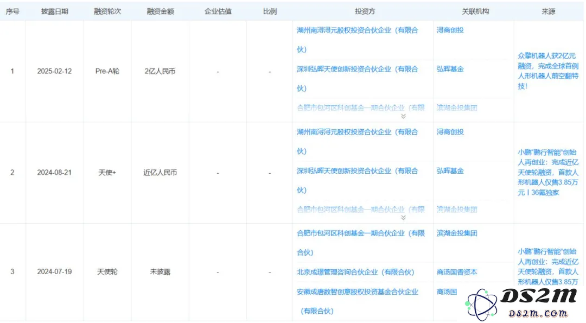Open 滨湖金投集团 link in the 天使轮 row
The image size is (586, 323).
457,233
